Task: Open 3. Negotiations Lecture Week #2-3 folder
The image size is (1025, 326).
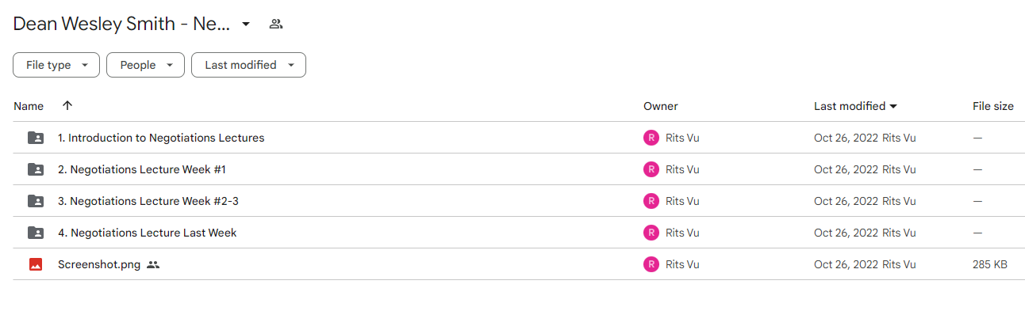Action: point(148,201)
